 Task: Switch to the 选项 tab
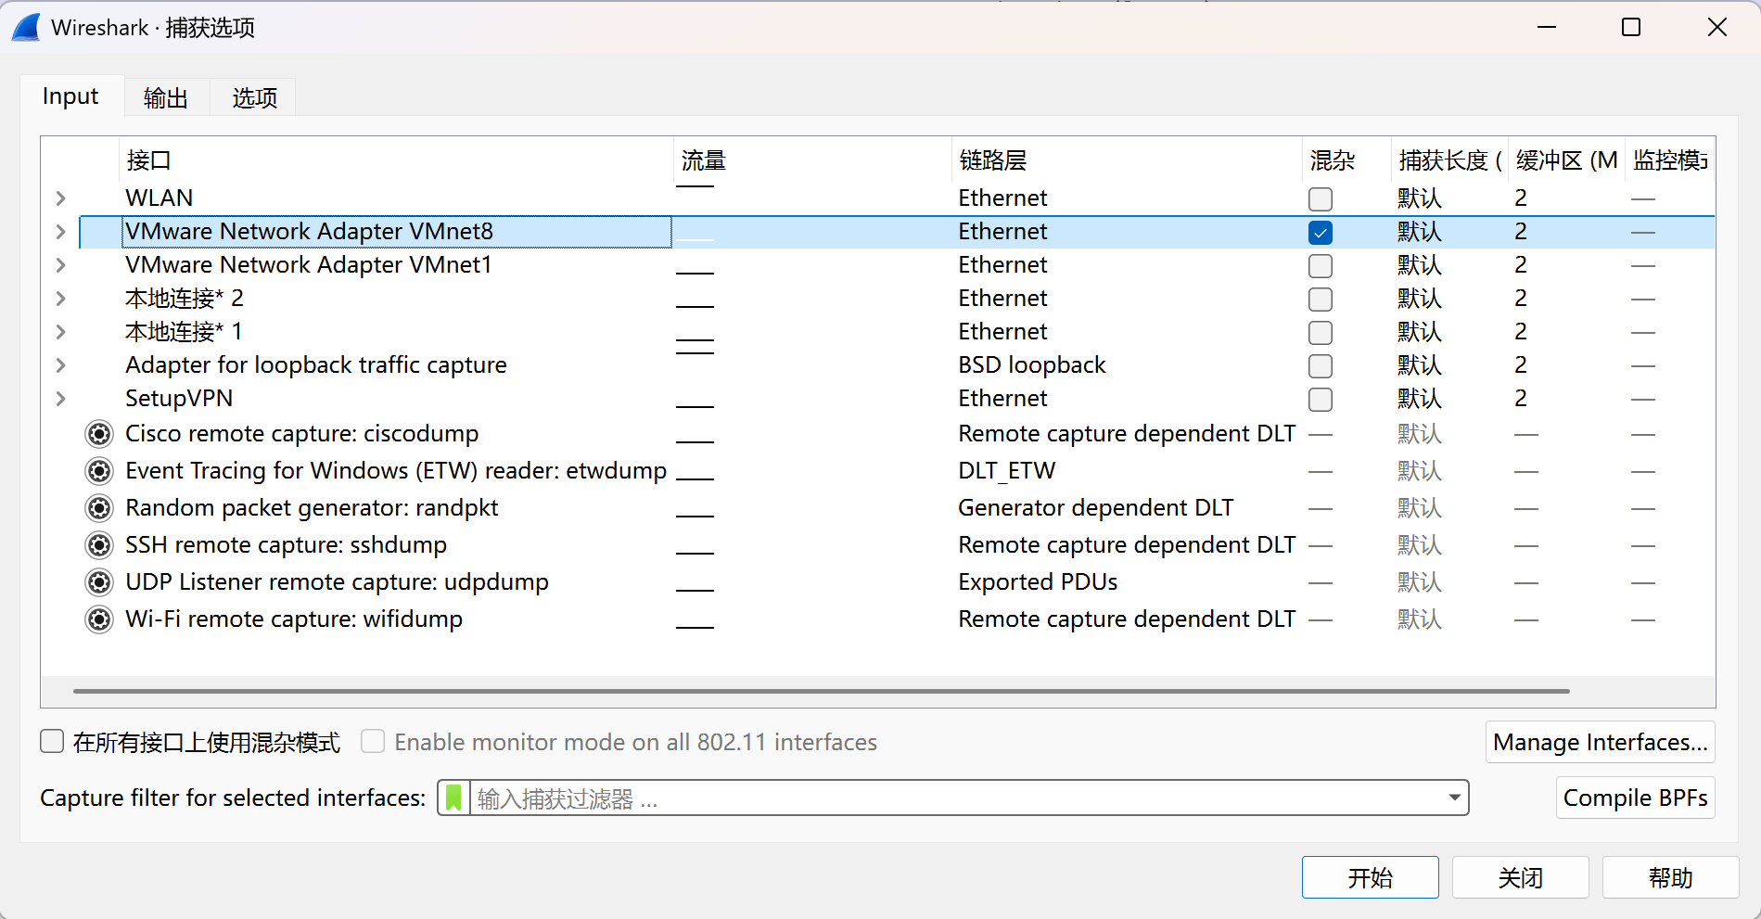point(254,97)
